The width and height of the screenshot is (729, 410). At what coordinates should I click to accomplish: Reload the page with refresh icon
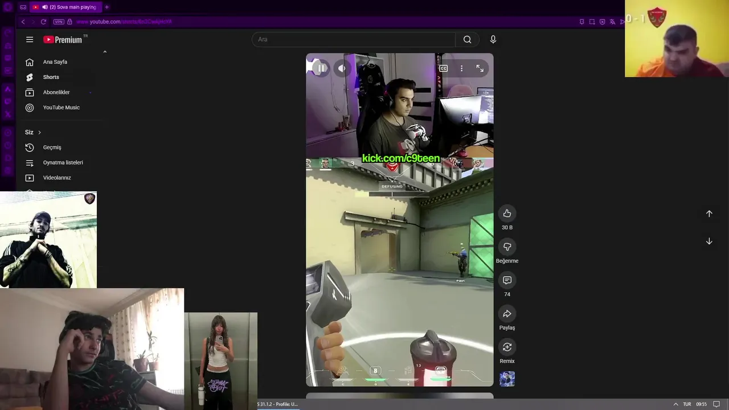coord(43,22)
